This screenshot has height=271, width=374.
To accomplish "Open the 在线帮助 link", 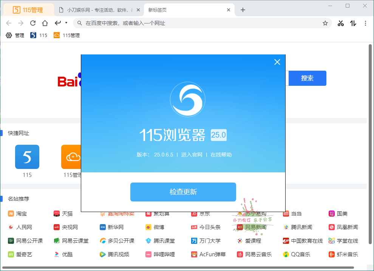I will (x=221, y=155).
